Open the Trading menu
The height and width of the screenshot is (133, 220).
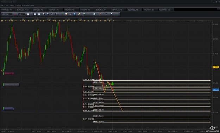pos(18,5)
